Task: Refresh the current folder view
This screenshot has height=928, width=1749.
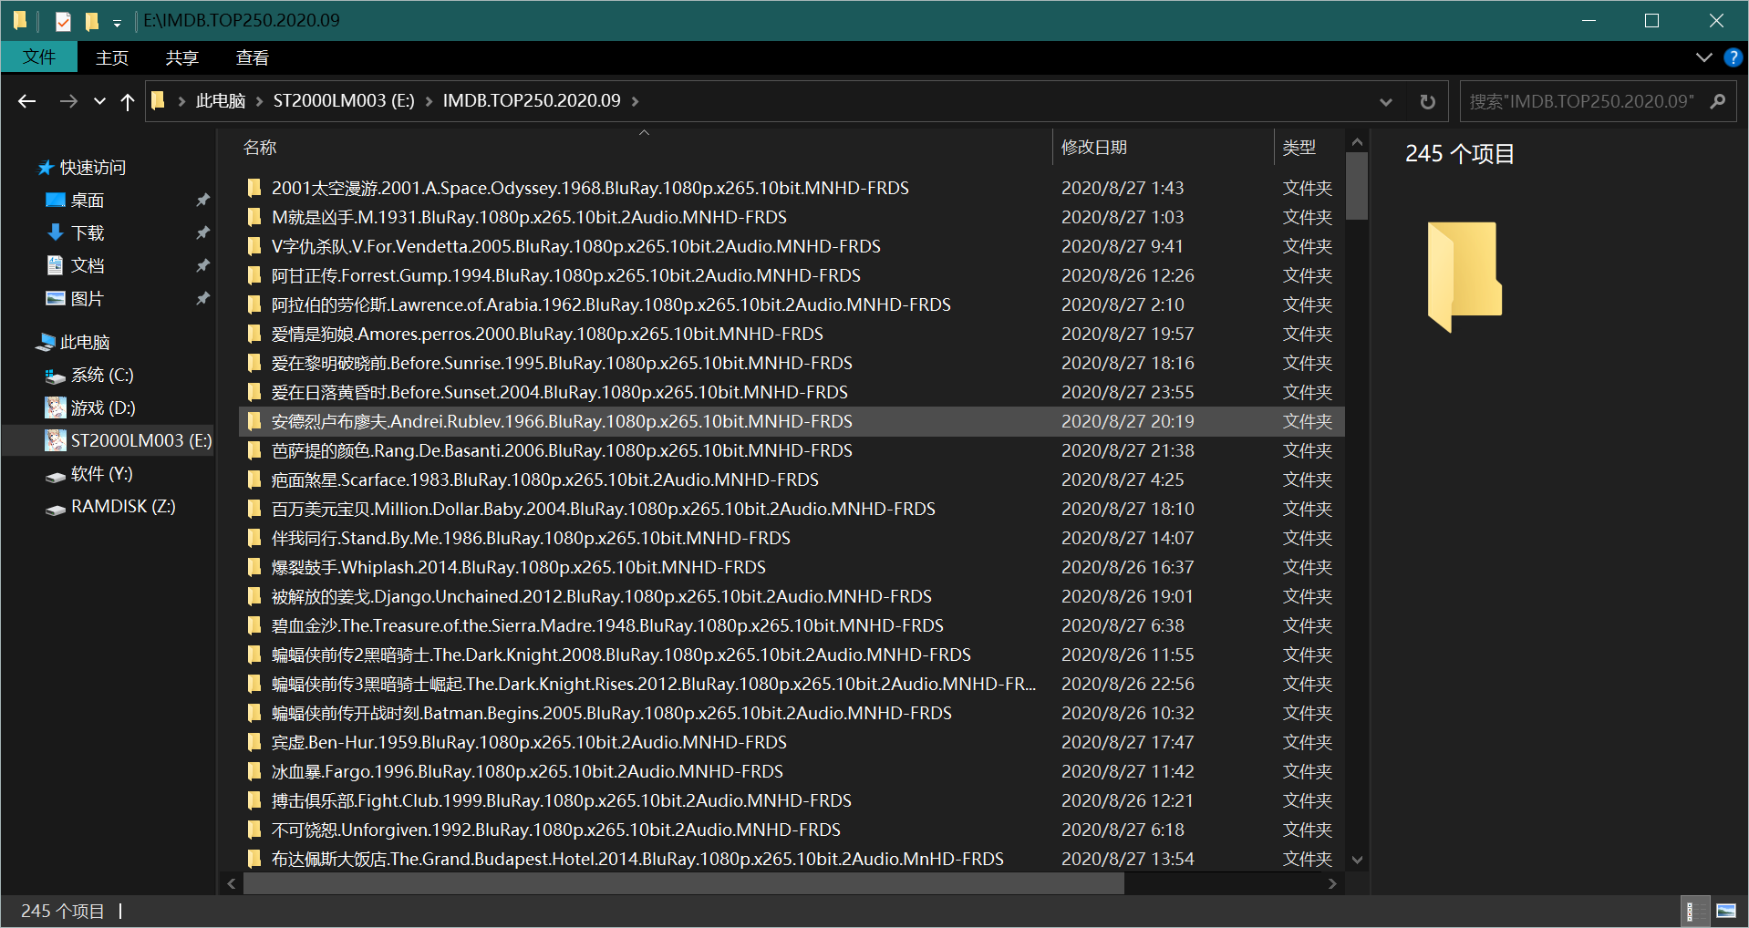Action: 1427,101
